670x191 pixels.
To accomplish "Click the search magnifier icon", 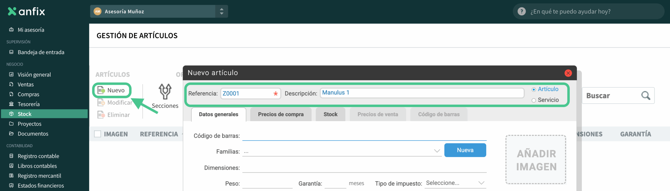I will coord(645,95).
